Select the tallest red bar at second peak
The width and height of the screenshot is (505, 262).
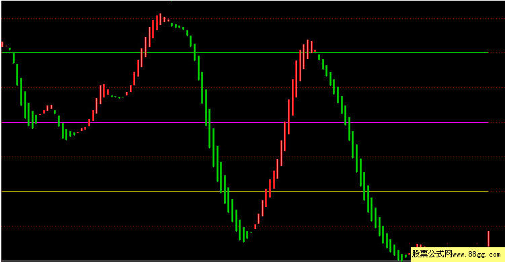point(307,49)
